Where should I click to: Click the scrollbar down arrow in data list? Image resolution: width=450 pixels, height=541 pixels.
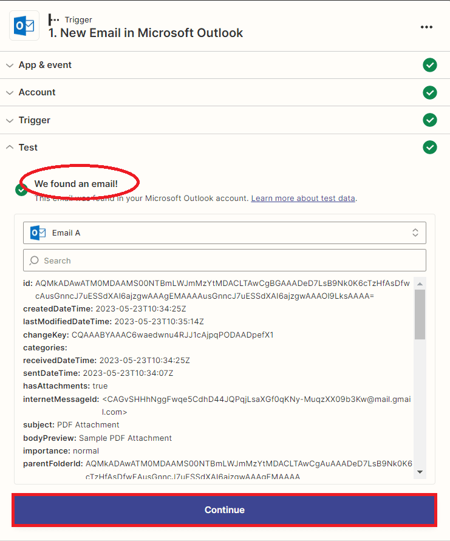420,472
